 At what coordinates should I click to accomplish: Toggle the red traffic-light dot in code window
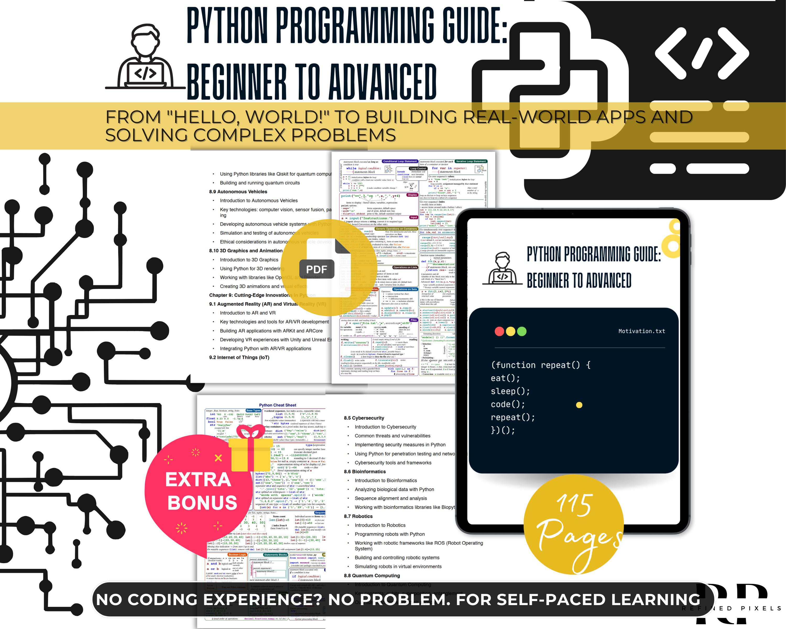click(x=499, y=332)
